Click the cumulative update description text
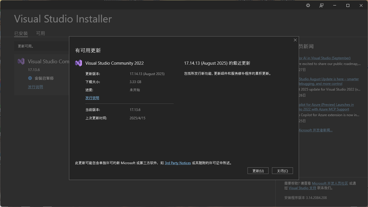Viewport: 368px width, 207px height. coord(228,74)
